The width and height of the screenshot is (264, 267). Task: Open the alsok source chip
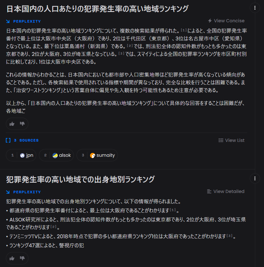click(57, 155)
